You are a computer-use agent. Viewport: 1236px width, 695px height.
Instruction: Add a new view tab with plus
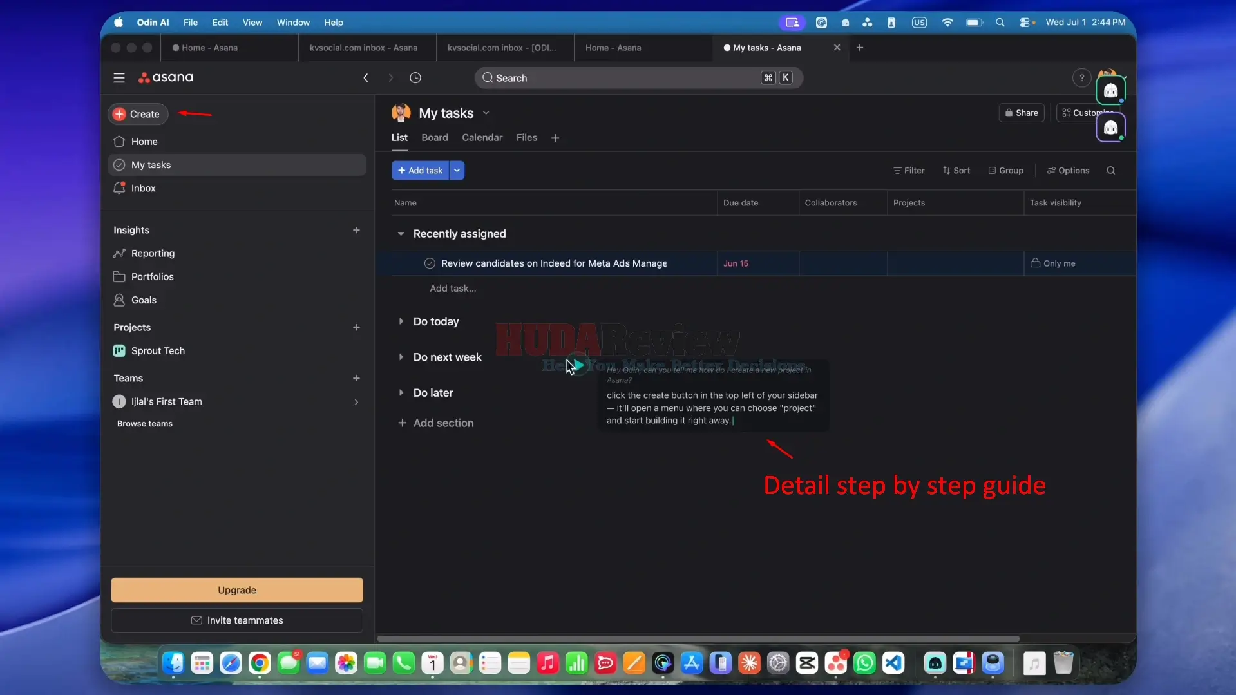[x=555, y=138]
